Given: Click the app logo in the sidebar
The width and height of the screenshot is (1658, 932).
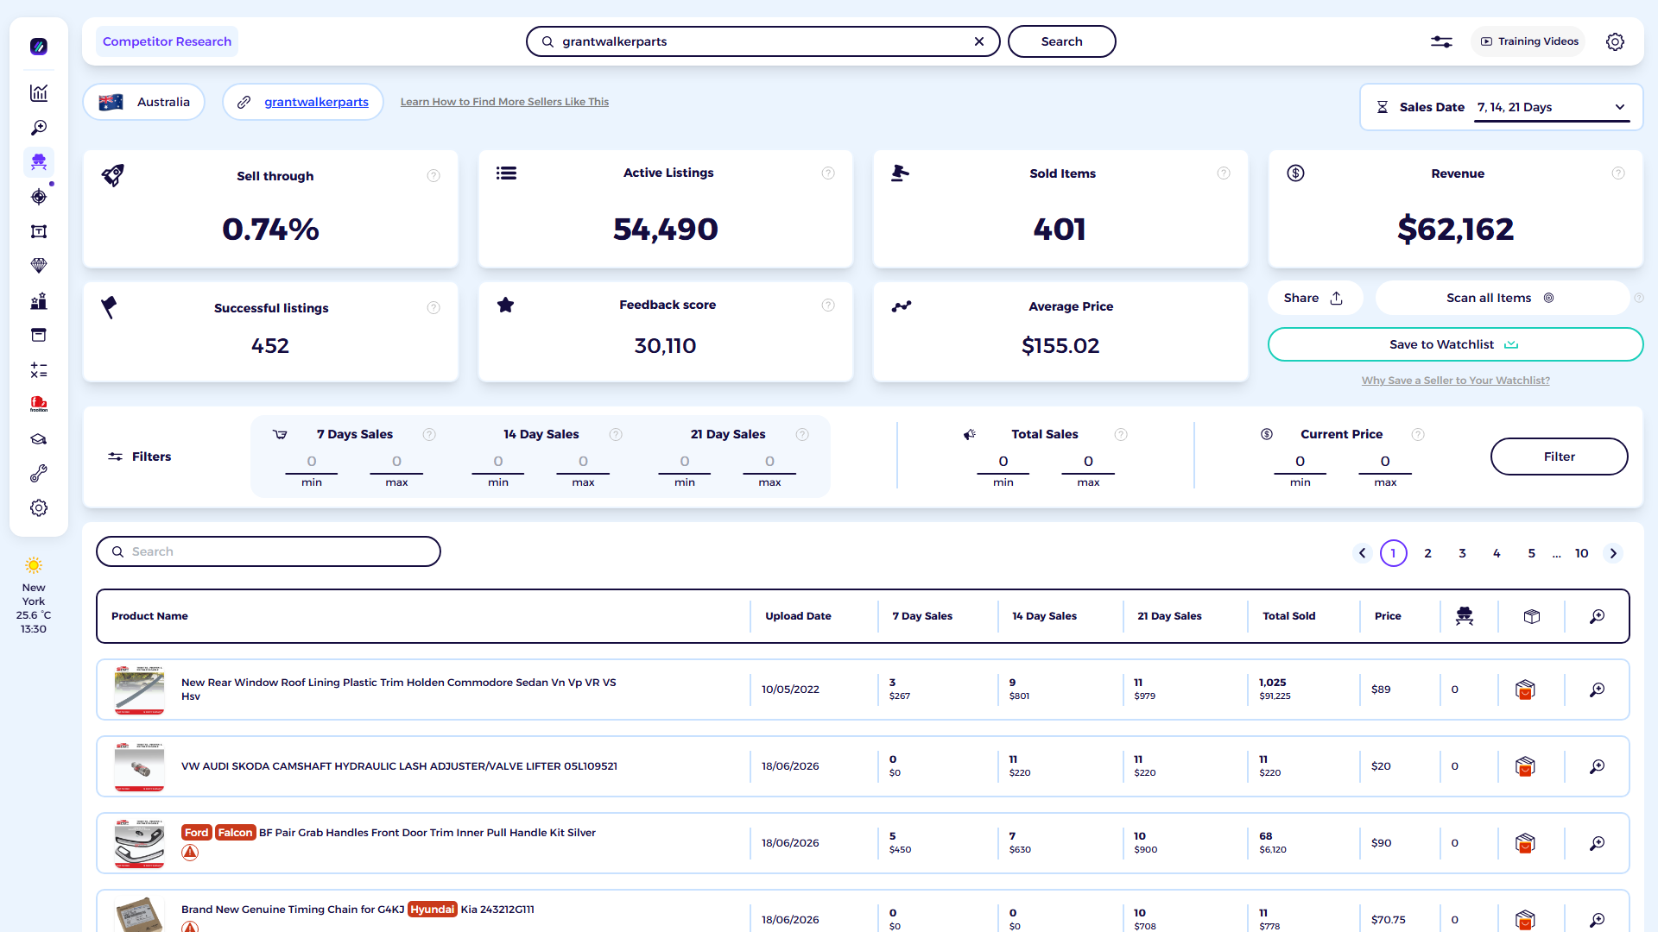Looking at the screenshot, I should coord(39,47).
